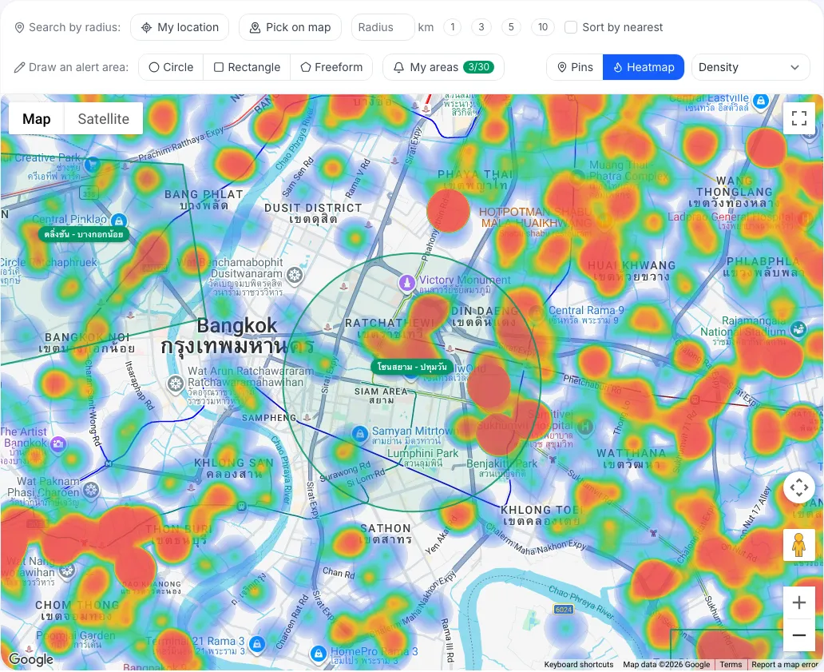
Task: Click the Victory Monument marker icon
Action: (406, 283)
